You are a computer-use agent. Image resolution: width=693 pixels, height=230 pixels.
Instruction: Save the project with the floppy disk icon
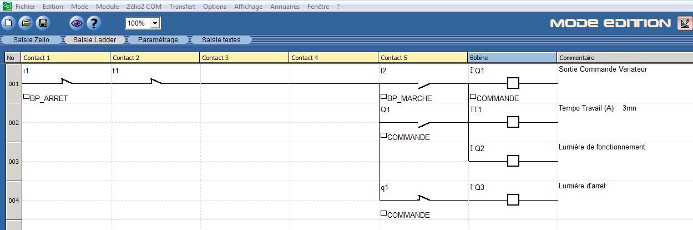43,23
